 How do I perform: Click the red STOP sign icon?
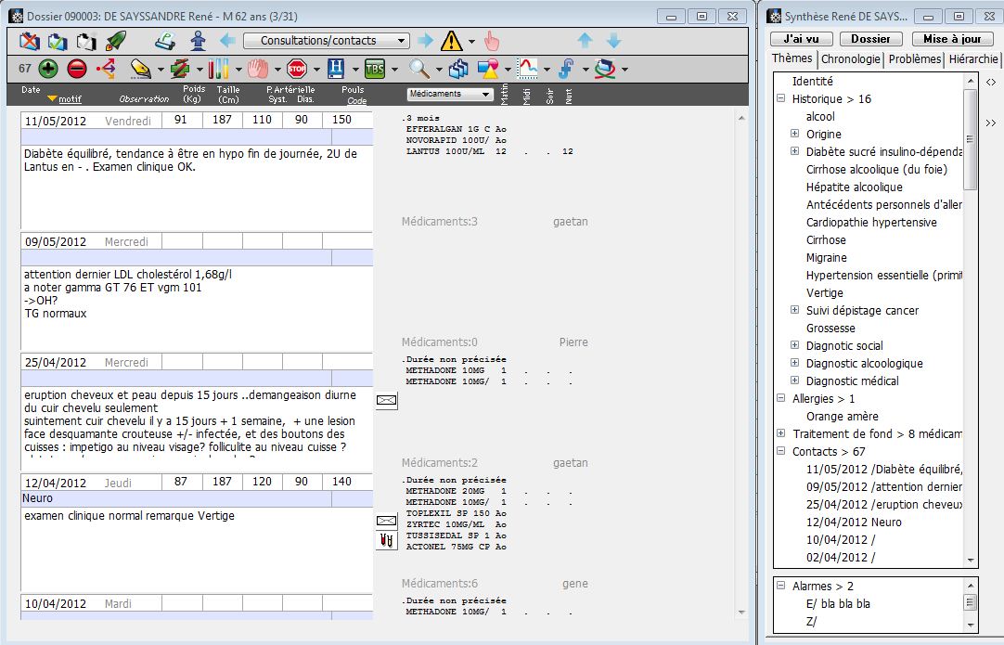coord(297,69)
